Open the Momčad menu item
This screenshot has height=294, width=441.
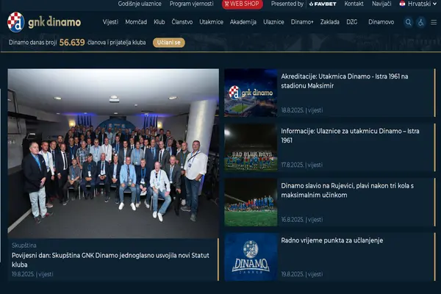coord(136,22)
